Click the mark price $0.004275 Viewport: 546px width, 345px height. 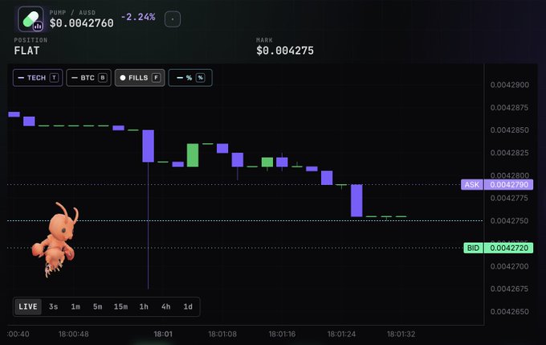[x=285, y=51]
